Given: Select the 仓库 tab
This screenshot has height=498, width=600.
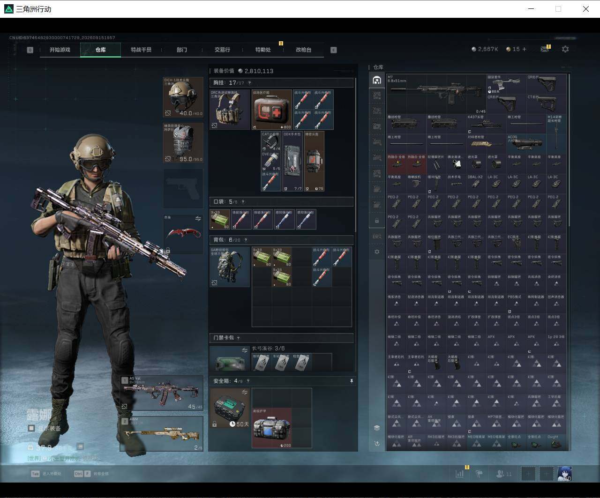Looking at the screenshot, I should 100,50.
